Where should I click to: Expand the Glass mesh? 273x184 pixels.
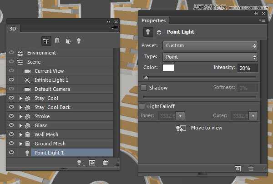click(x=21, y=125)
